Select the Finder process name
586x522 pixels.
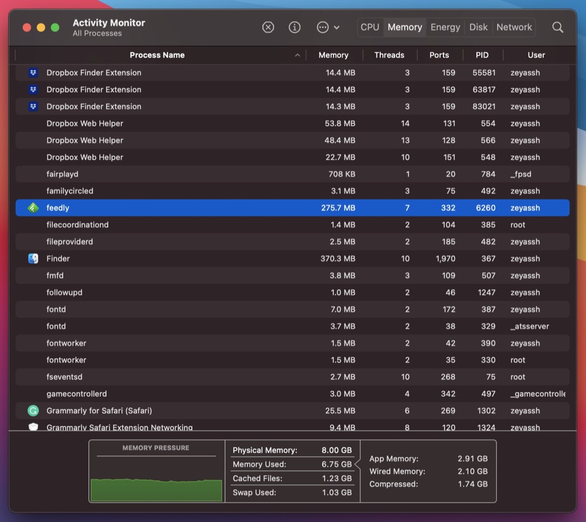[58, 259]
